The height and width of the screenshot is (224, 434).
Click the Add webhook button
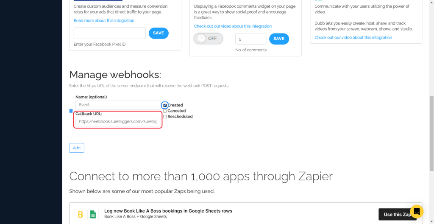pyautogui.click(x=77, y=148)
